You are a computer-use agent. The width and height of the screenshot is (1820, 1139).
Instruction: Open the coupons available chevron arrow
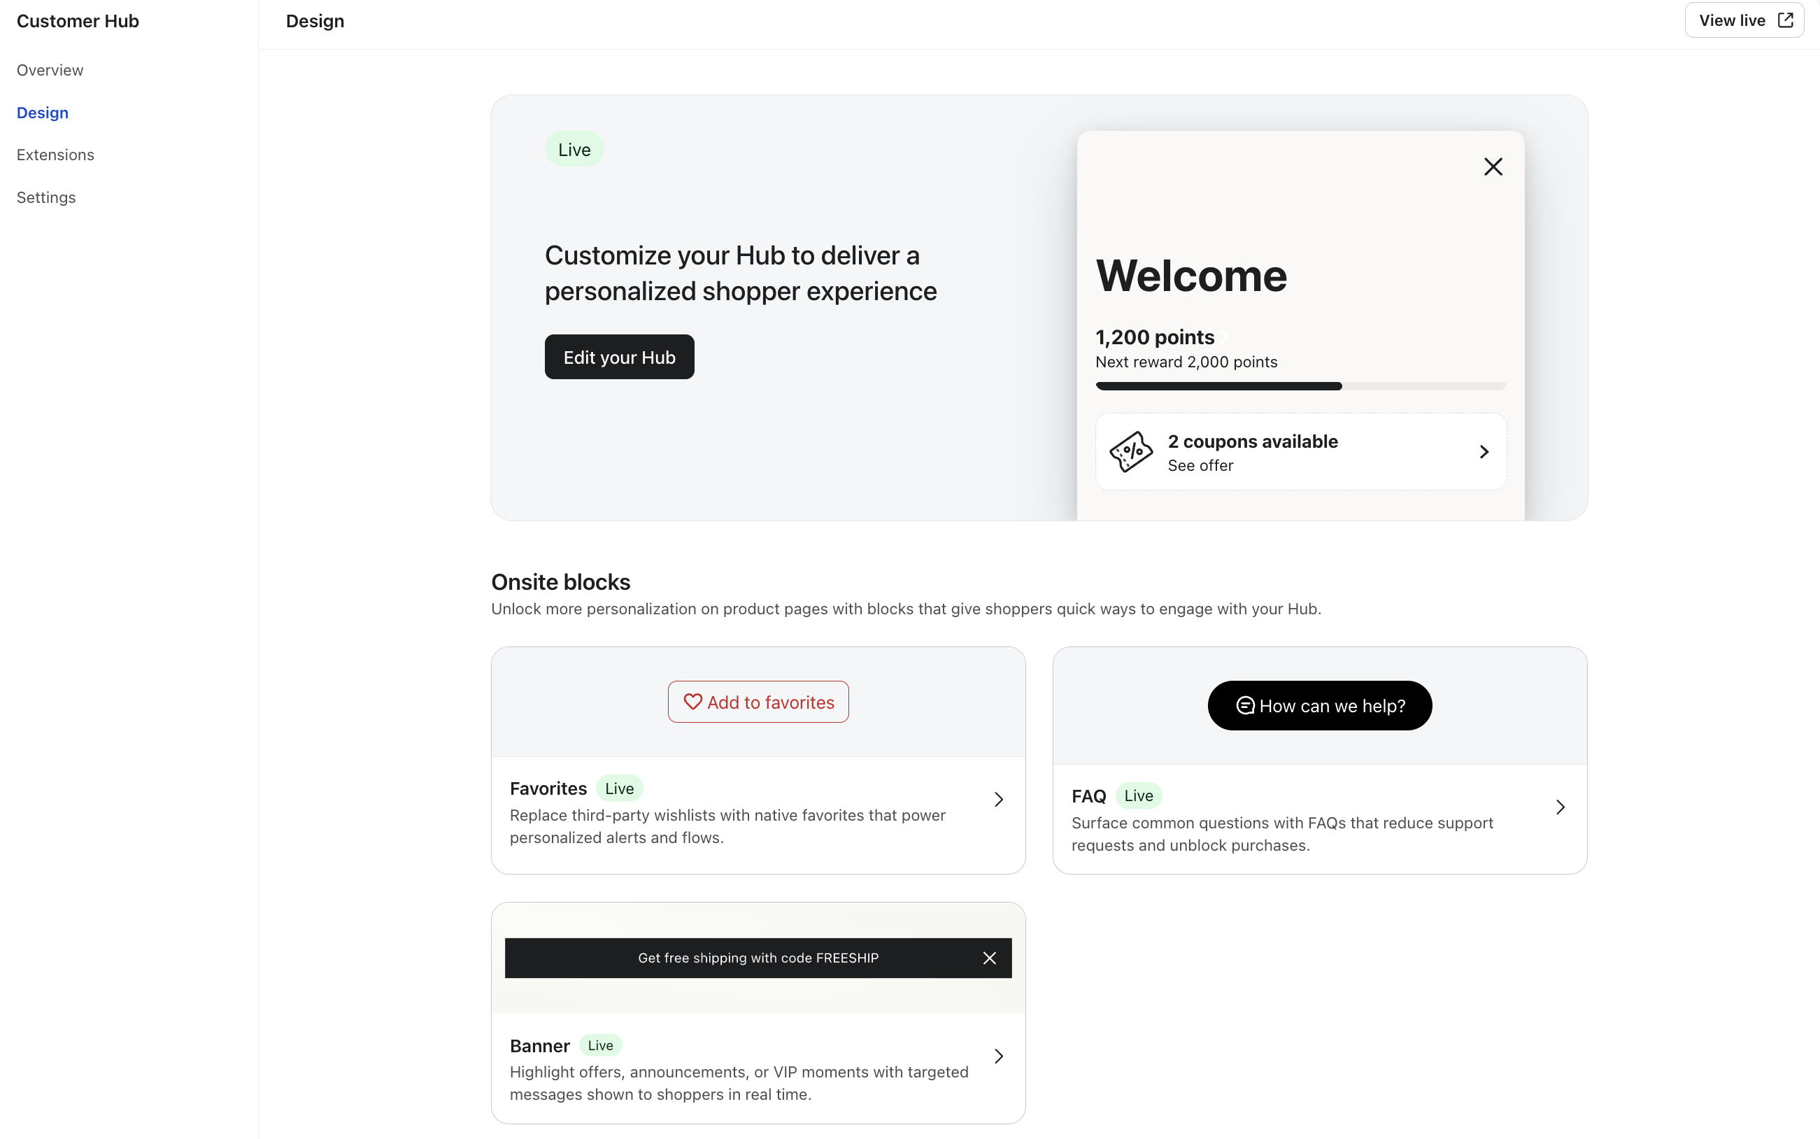click(x=1484, y=452)
